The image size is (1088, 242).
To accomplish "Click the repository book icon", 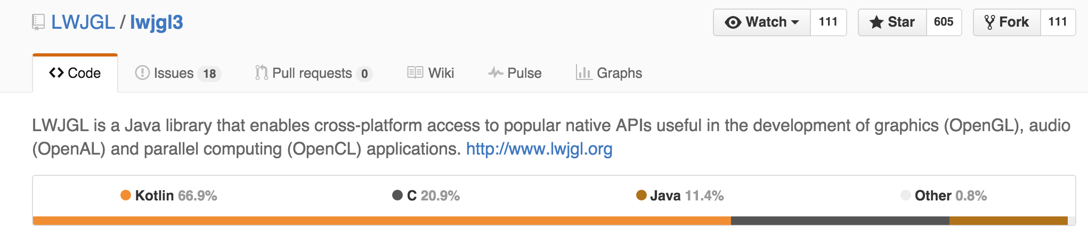I will click(x=38, y=22).
